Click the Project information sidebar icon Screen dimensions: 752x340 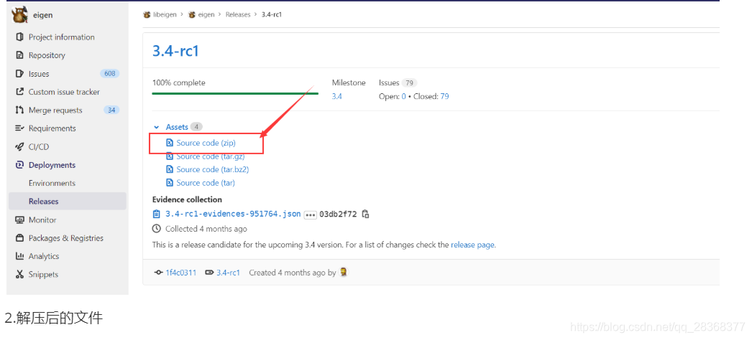19,37
